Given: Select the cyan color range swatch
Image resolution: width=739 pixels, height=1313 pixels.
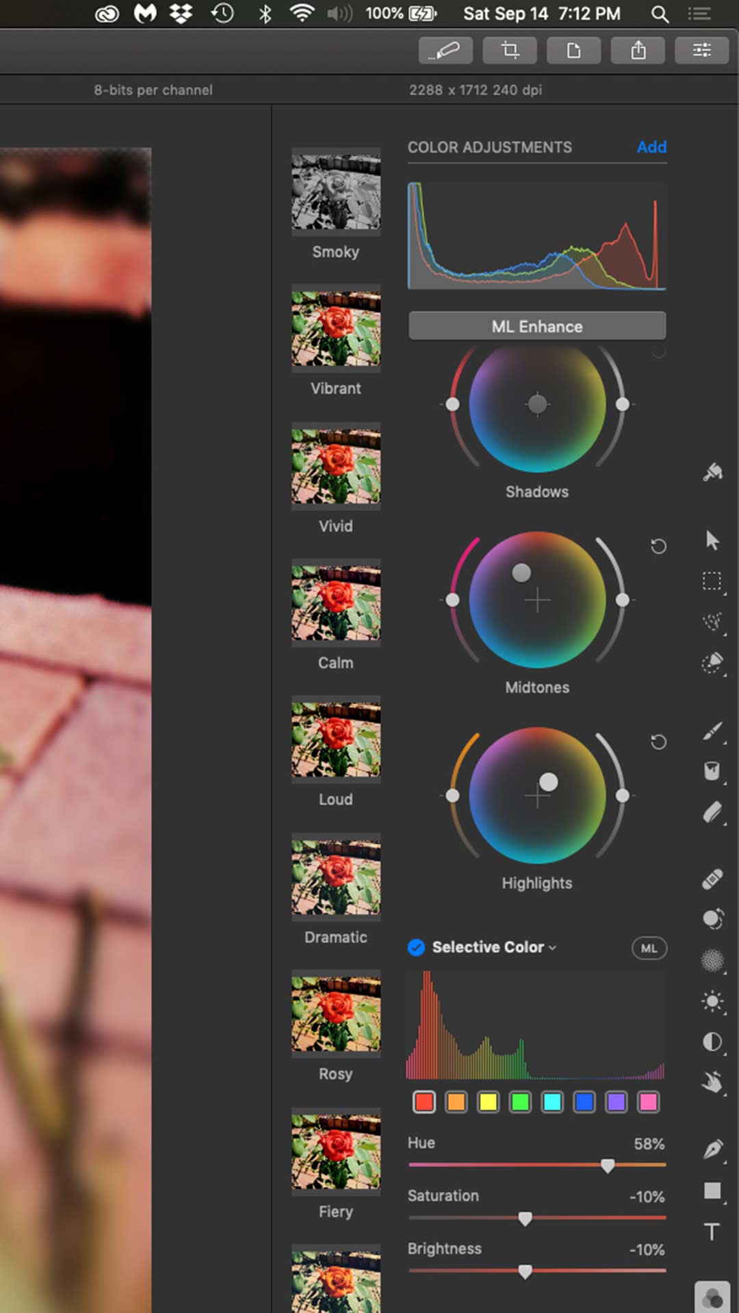Looking at the screenshot, I should point(552,1102).
